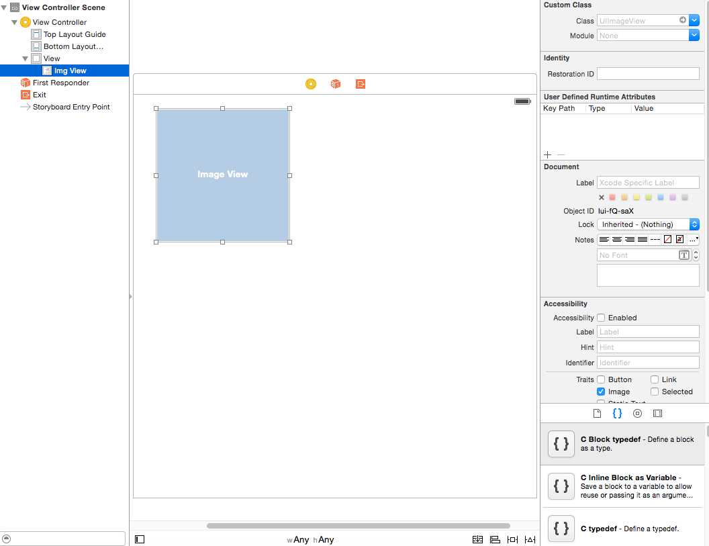Click the Class field jump arrow icon
Viewport: 709px width, 546px height.
(682, 20)
